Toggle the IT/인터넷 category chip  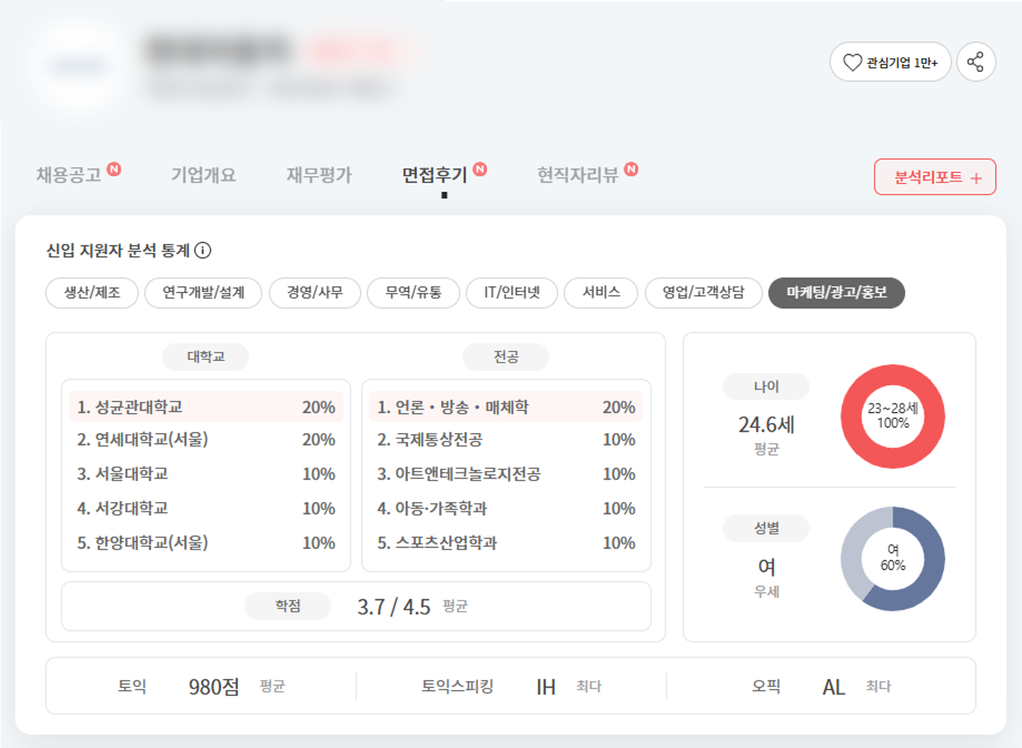tap(511, 292)
